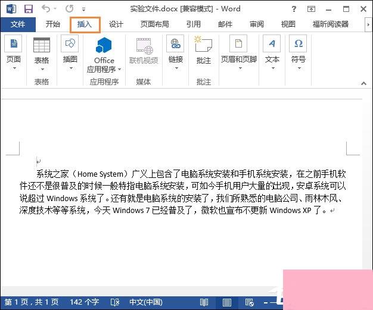This screenshot has height=310, width=373.
Task: Click the Office 应用程序 apps icon
Action: [x=104, y=45]
